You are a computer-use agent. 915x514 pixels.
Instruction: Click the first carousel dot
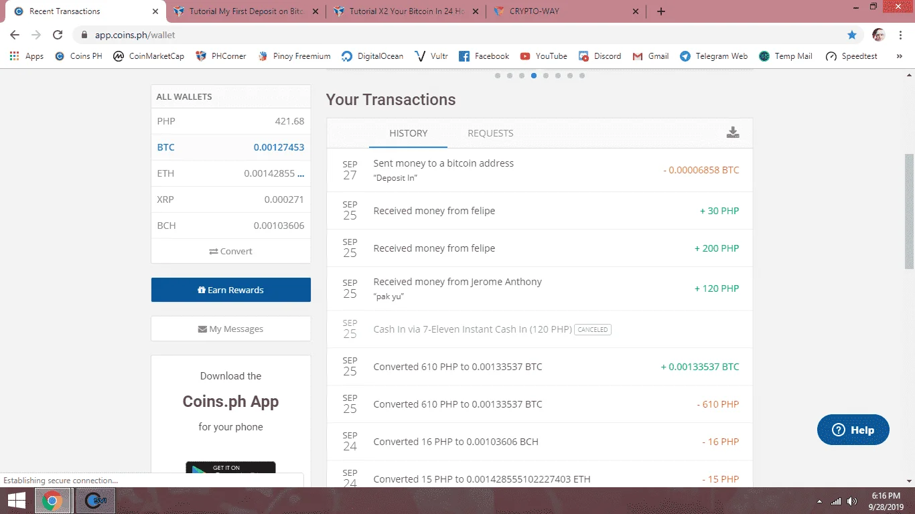[x=498, y=76]
